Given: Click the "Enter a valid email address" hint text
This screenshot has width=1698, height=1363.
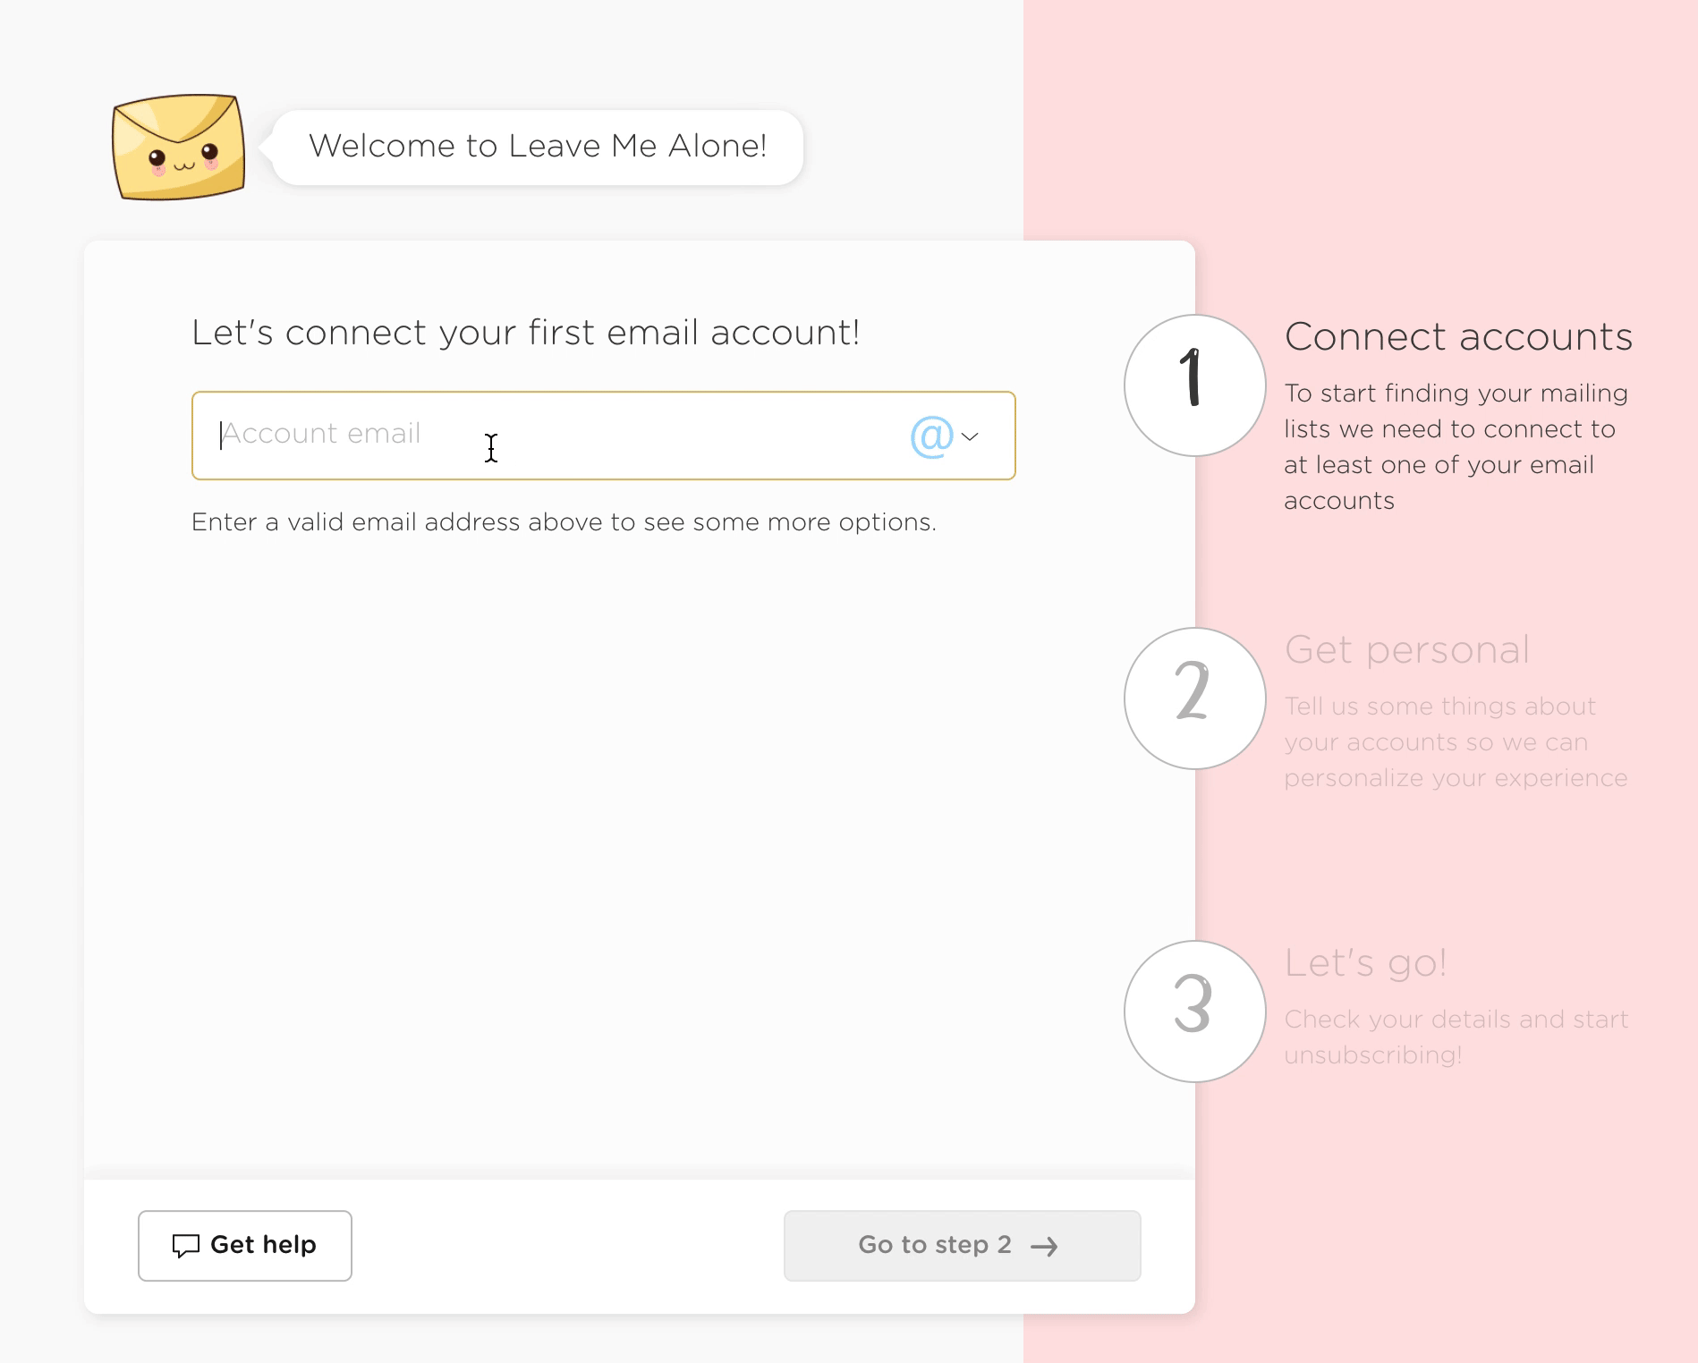Looking at the screenshot, I should [564, 522].
